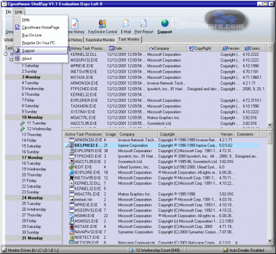Sort history list by CopyRight column header
The image size is (276, 254).
tap(203, 48)
